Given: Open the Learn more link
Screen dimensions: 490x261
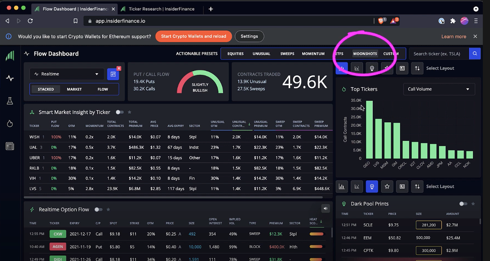Looking at the screenshot, I should (x=454, y=37).
